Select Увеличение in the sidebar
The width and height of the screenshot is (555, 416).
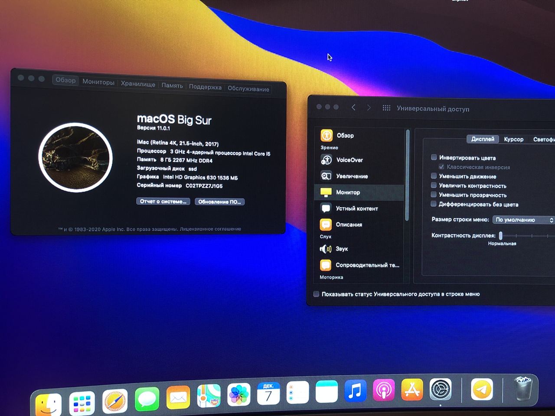click(359, 176)
